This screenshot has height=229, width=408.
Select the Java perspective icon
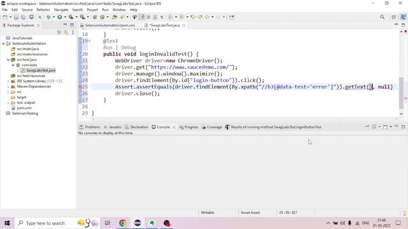tap(403, 17)
